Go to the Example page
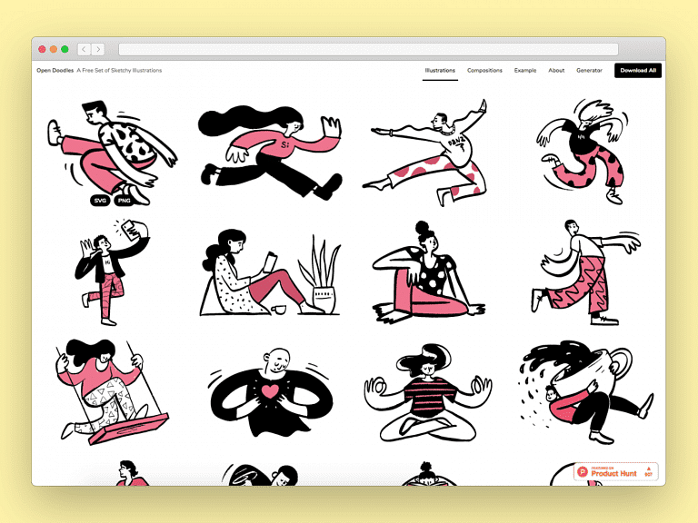Viewport: 698px width, 523px height. pyautogui.click(x=525, y=70)
